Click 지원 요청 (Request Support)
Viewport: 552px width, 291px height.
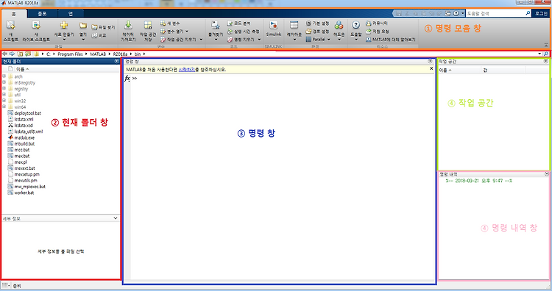[x=377, y=32]
